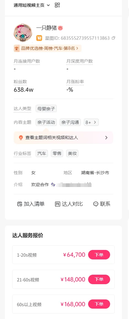This screenshot has height=319, width=129.
Task: Click the 汽车 industry tag
Action: coord(42,153)
